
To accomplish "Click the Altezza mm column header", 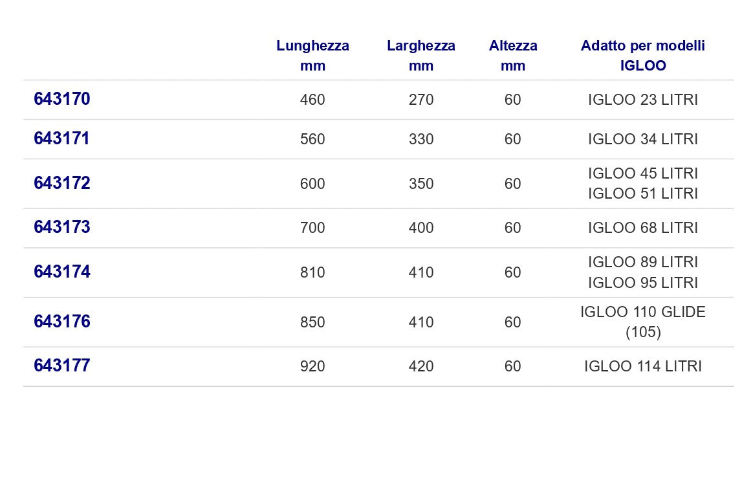I will [x=513, y=56].
